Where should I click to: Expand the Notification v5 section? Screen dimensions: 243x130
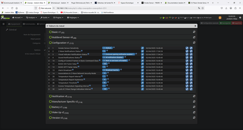click(x=60, y=96)
